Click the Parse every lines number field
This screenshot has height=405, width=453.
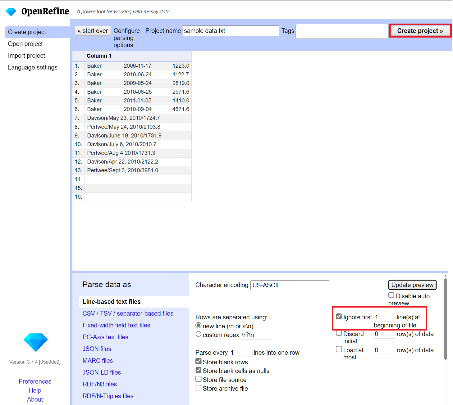click(x=240, y=353)
